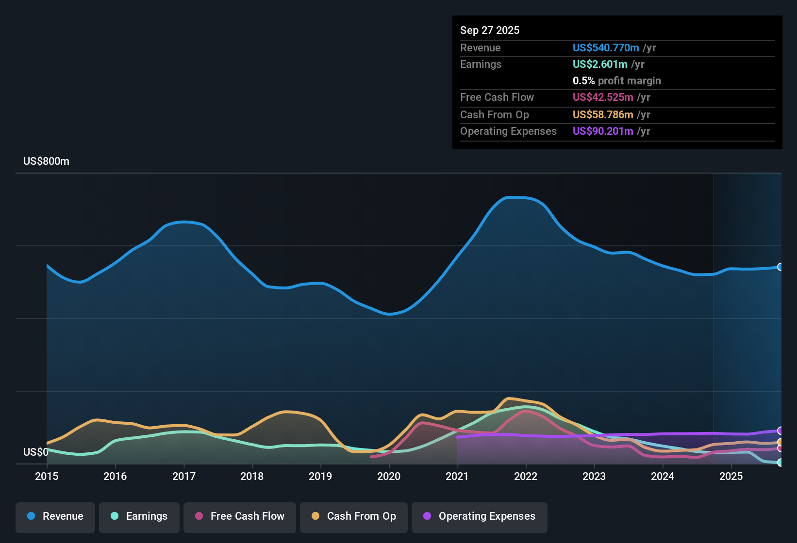Click the orange Cash From Op legend dot
797x543 pixels.
pyautogui.click(x=315, y=516)
